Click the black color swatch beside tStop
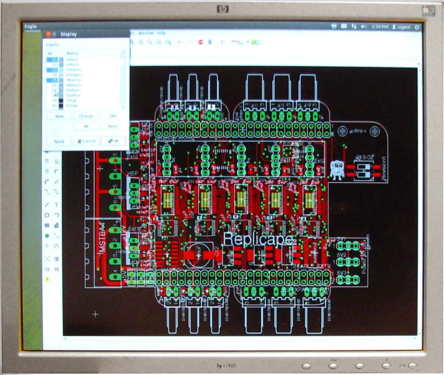This screenshot has height=375, width=444. (x=61, y=100)
